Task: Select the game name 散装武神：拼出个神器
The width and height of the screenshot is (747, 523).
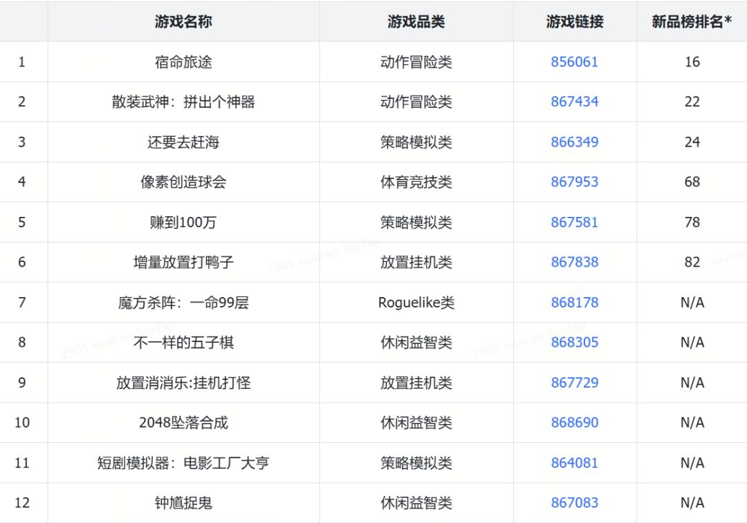Action: point(183,102)
